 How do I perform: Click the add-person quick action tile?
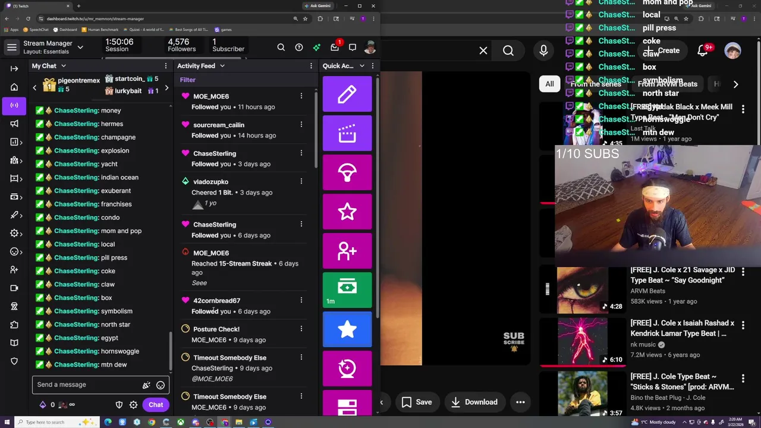[x=347, y=251]
